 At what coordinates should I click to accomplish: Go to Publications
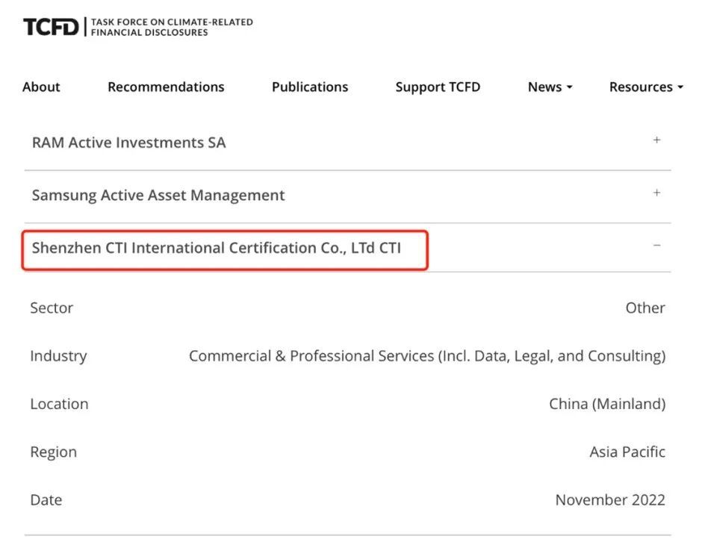tap(310, 87)
